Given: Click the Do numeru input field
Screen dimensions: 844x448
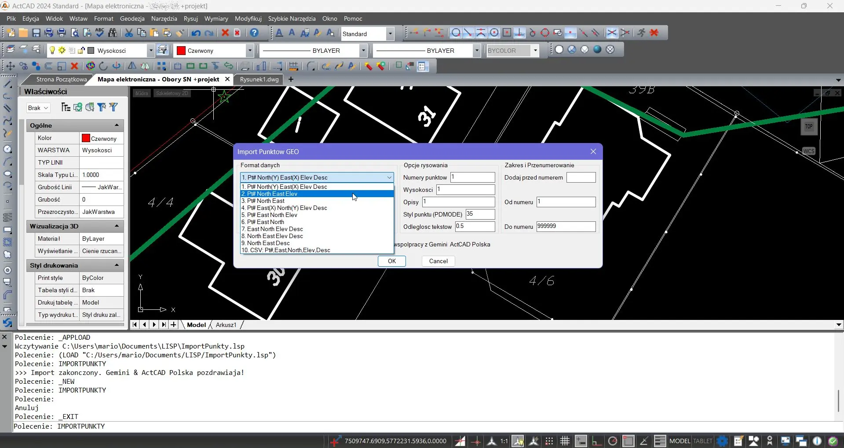Looking at the screenshot, I should coord(566,226).
